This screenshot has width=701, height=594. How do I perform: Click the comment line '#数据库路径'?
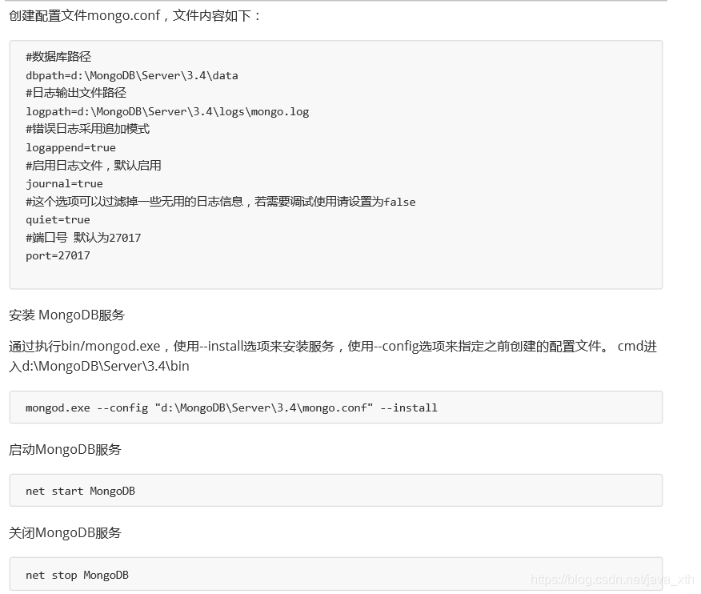(x=58, y=57)
